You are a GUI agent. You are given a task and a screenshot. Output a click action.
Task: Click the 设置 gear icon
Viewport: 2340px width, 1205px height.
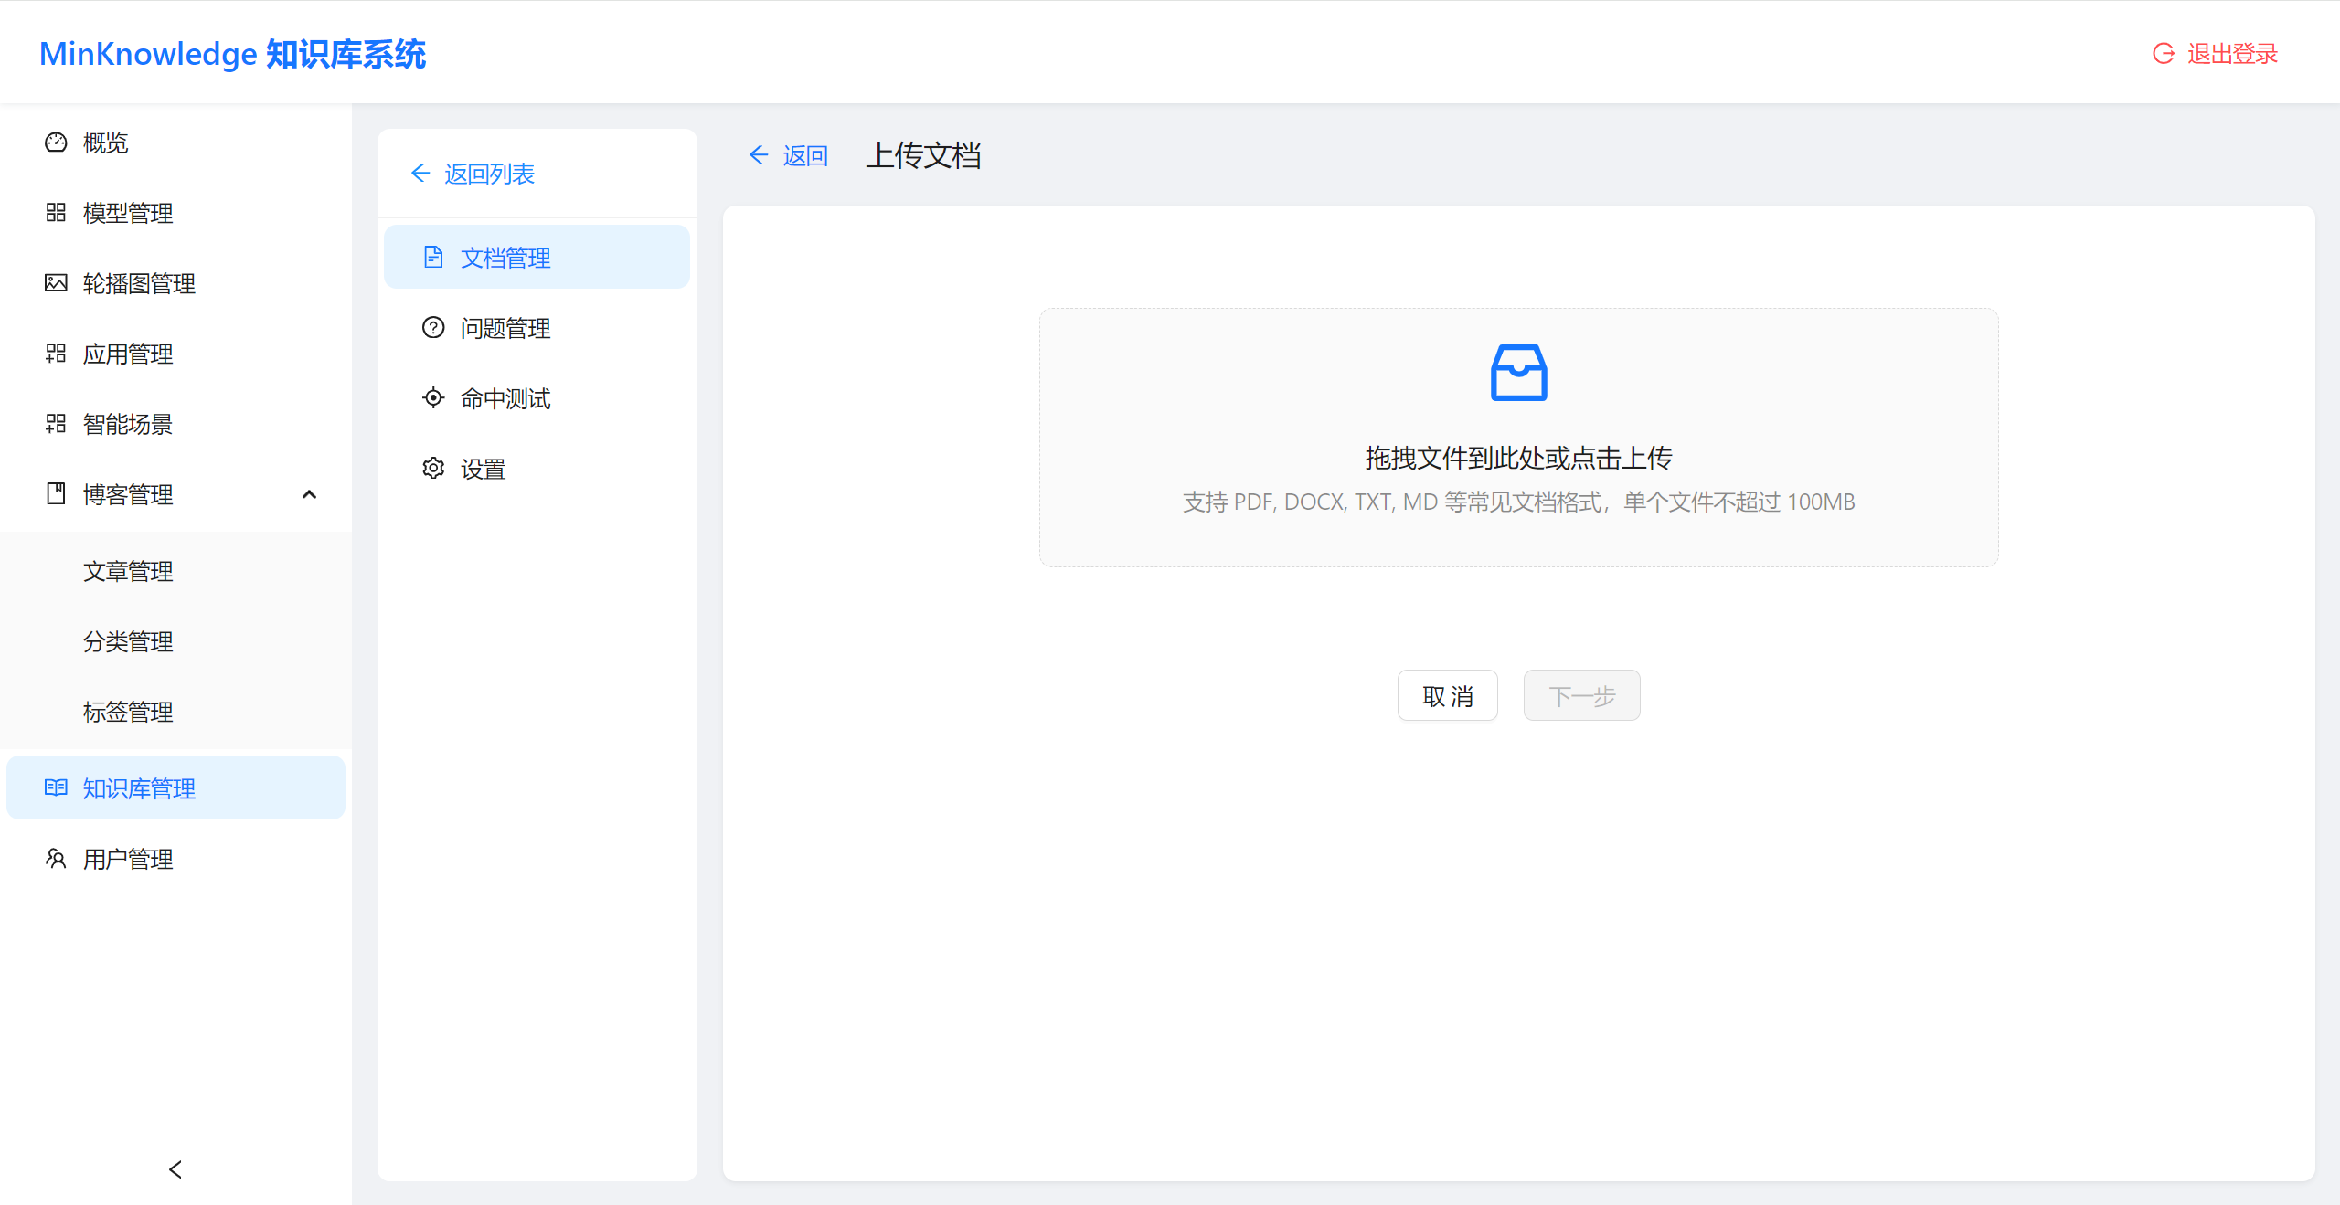pyautogui.click(x=433, y=468)
